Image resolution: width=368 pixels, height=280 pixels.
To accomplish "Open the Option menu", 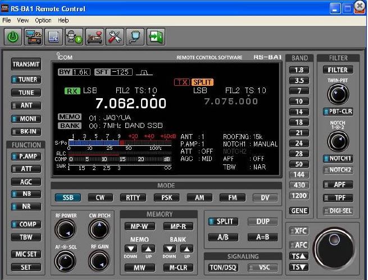I will (x=43, y=20).
